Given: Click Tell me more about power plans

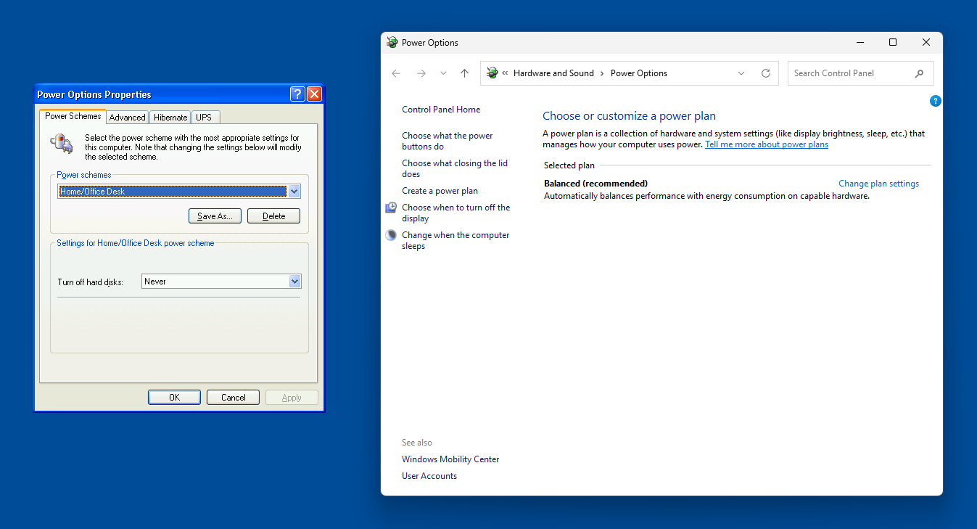Looking at the screenshot, I should (x=766, y=144).
